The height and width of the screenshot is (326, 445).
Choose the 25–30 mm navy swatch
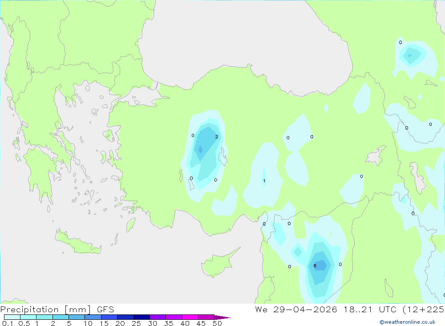pyautogui.click(x=142, y=317)
